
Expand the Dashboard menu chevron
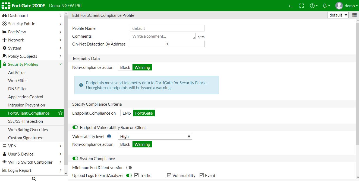(x=60, y=16)
